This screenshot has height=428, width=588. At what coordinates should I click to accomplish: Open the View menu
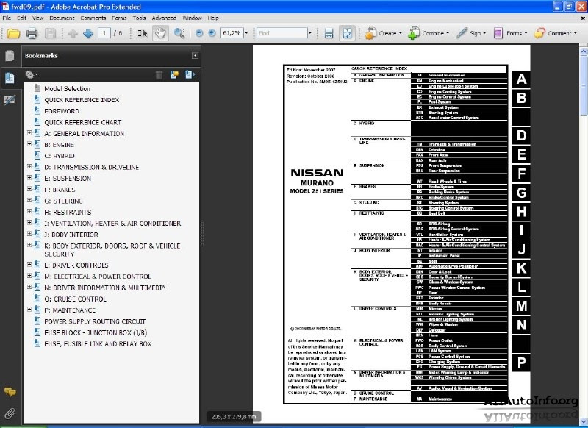[x=38, y=18]
